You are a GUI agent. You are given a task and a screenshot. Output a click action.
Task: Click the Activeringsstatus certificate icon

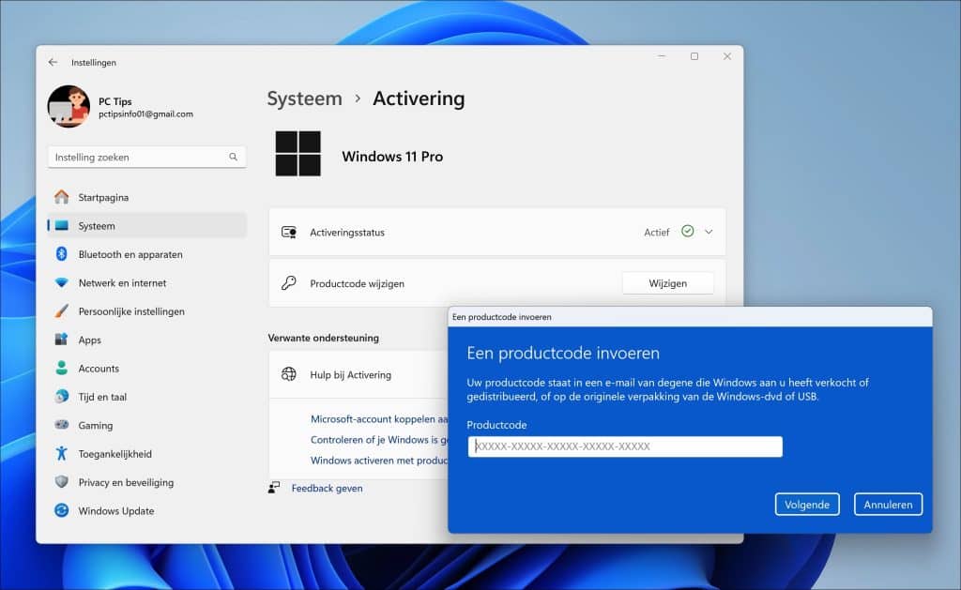(289, 233)
